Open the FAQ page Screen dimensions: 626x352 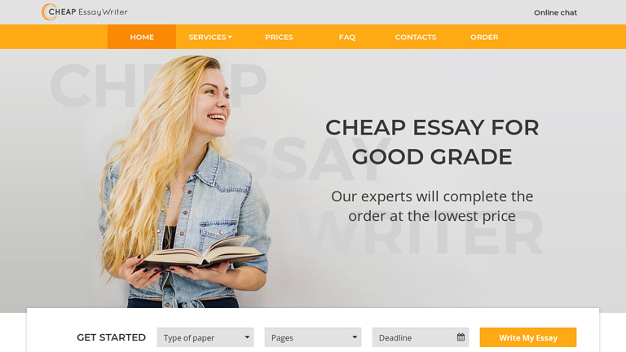347,37
